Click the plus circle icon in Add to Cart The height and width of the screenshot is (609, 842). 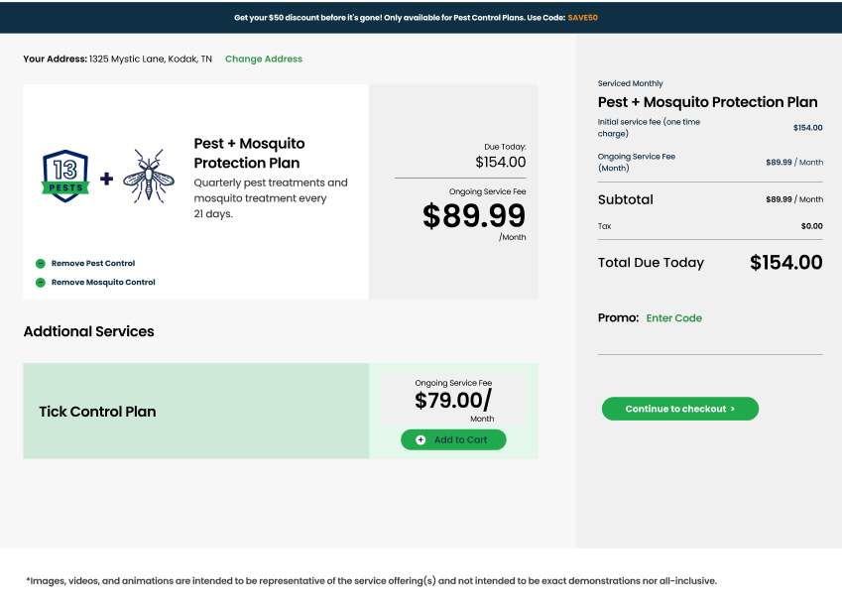tap(421, 439)
